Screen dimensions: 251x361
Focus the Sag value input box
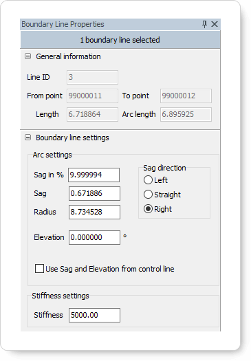click(94, 194)
